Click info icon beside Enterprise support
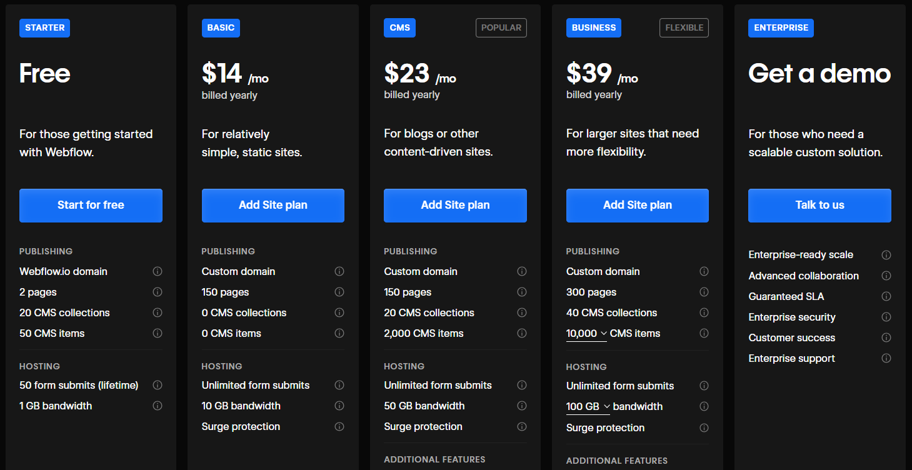 [886, 358]
